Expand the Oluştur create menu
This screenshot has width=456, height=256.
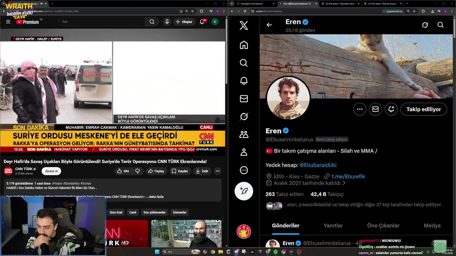pyautogui.click(x=184, y=22)
